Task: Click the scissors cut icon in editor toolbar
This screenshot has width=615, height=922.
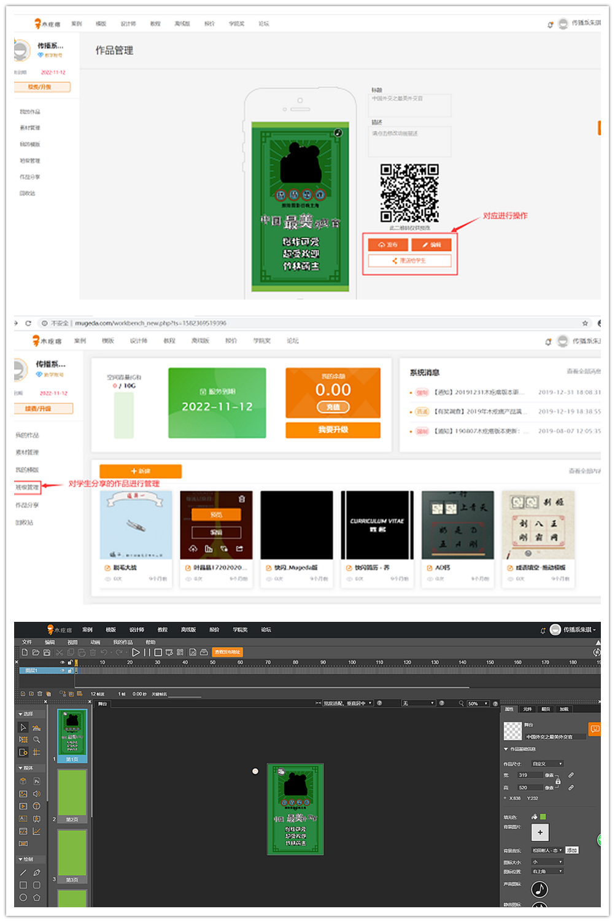Action: click(59, 653)
